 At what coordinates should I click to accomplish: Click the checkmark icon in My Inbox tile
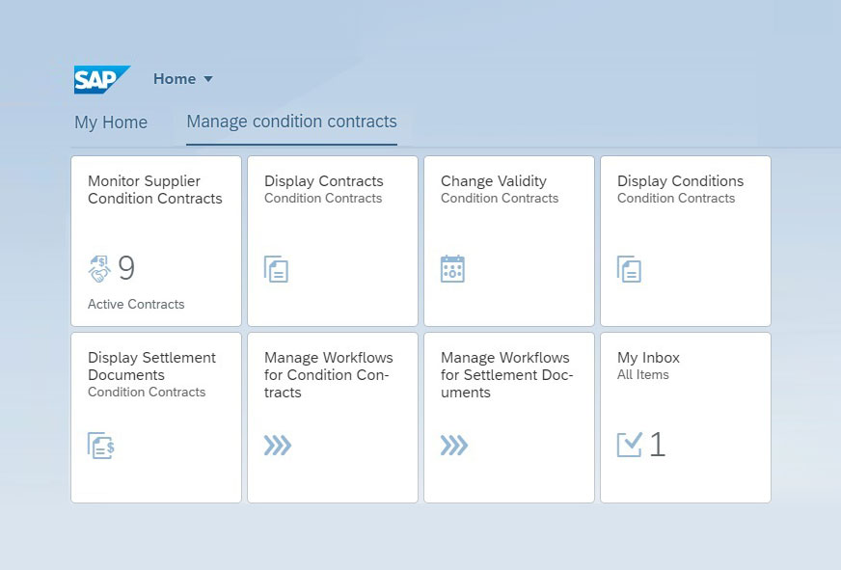click(x=629, y=445)
